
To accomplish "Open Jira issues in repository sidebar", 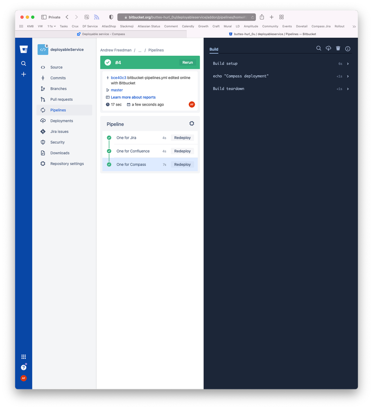I will tap(64, 131).
